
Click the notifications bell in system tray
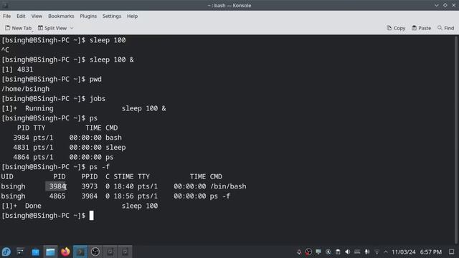(x=299, y=252)
